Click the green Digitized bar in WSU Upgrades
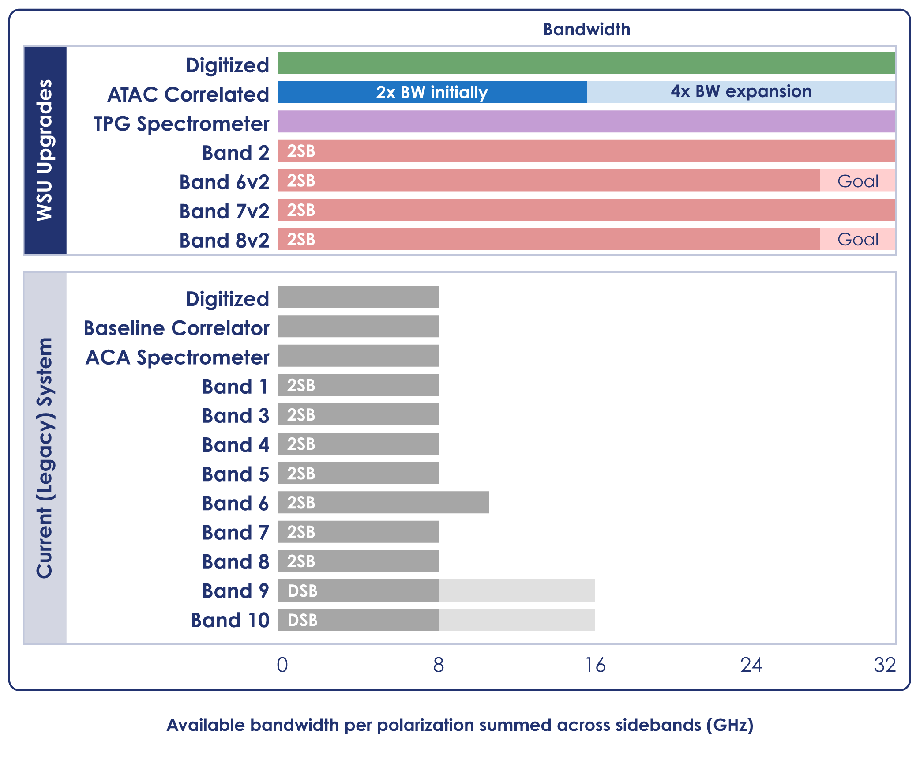The height and width of the screenshot is (760, 920). (586, 63)
